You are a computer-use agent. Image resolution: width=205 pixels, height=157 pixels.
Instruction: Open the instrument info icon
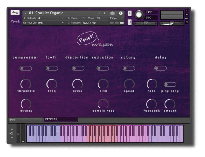point(121,13)
